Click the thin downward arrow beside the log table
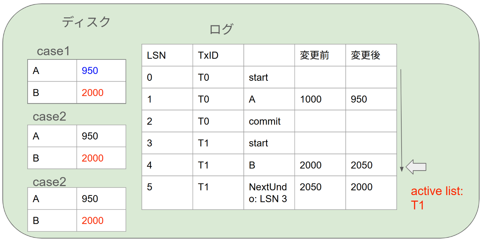Viewport: 483px width, 241px height. point(401,120)
